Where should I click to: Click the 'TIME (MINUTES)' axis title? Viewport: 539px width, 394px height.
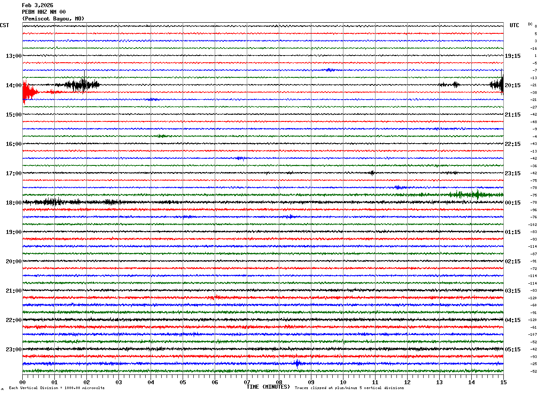click(x=268, y=387)
